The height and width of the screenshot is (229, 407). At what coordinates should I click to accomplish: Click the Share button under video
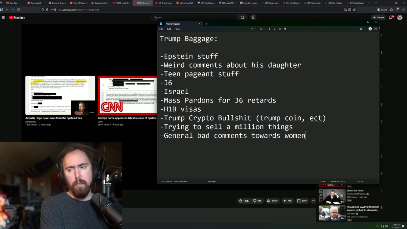[x=272, y=201]
